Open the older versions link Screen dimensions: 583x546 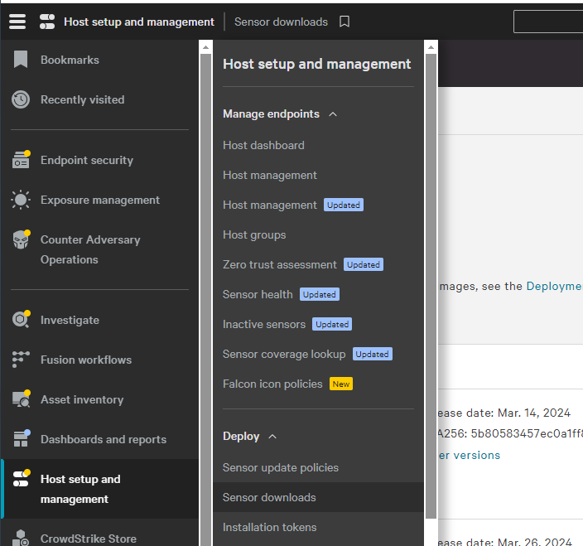(x=470, y=455)
